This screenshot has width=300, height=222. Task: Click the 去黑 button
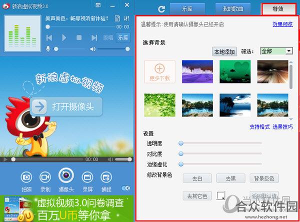pos(230,178)
